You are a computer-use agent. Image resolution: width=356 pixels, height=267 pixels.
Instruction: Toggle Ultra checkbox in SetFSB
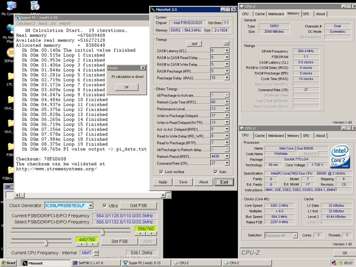point(105,205)
